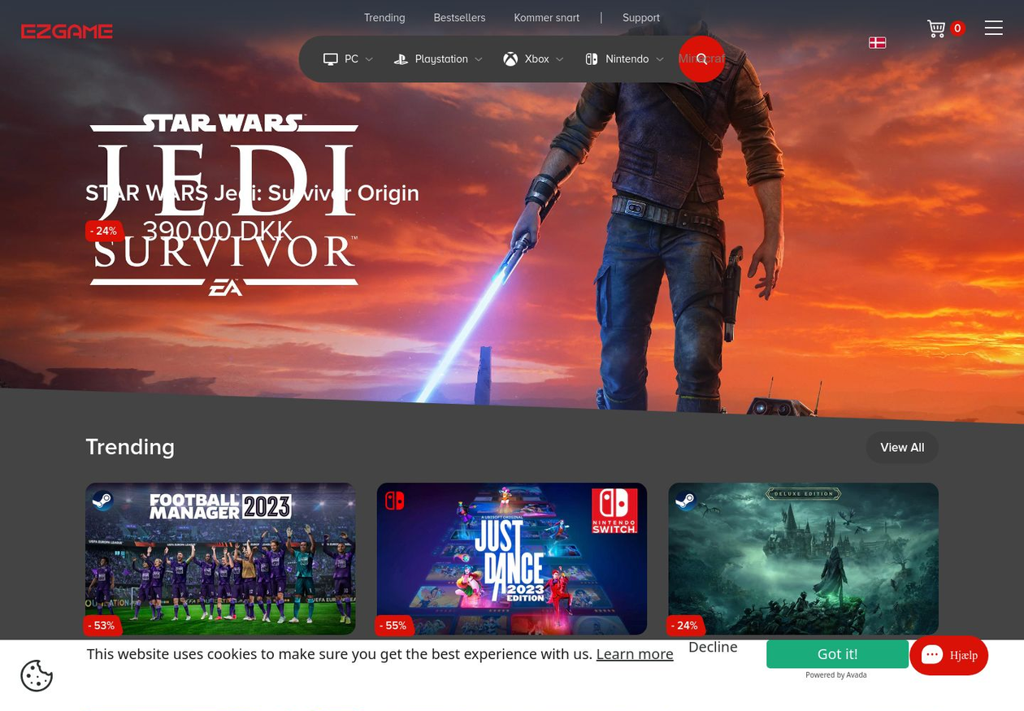
Task: Open the Kommer snart menu item
Action: click(x=546, y=18)
